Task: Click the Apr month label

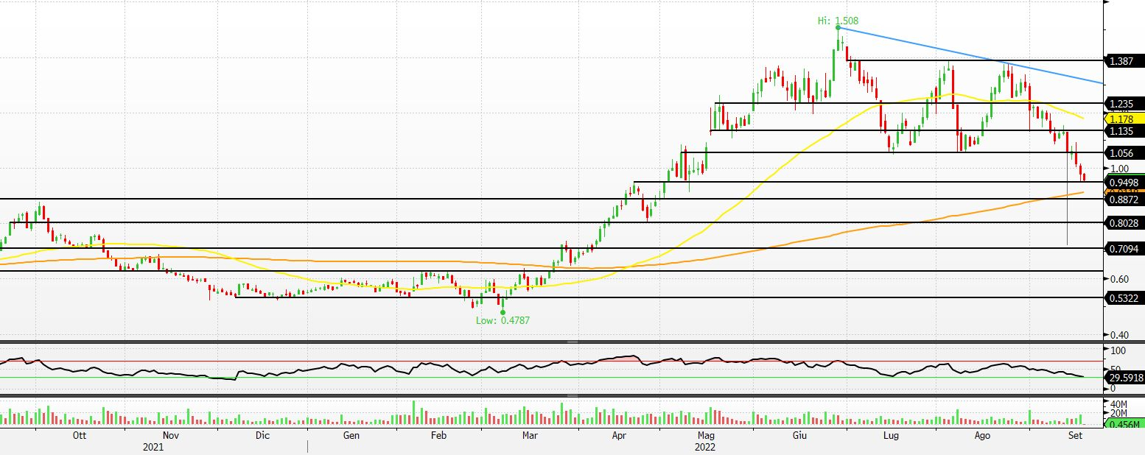Action: (x=619, y=435)
